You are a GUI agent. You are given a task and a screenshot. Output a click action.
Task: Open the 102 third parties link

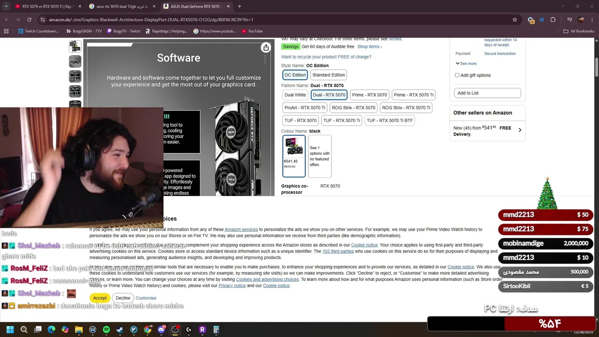[x=338, y=251]
